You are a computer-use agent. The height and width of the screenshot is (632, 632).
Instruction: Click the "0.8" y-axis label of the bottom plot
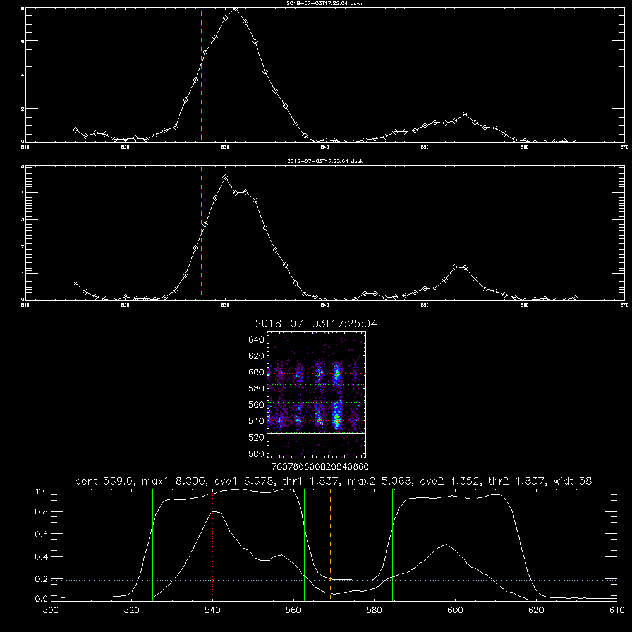tap(42, 512)
